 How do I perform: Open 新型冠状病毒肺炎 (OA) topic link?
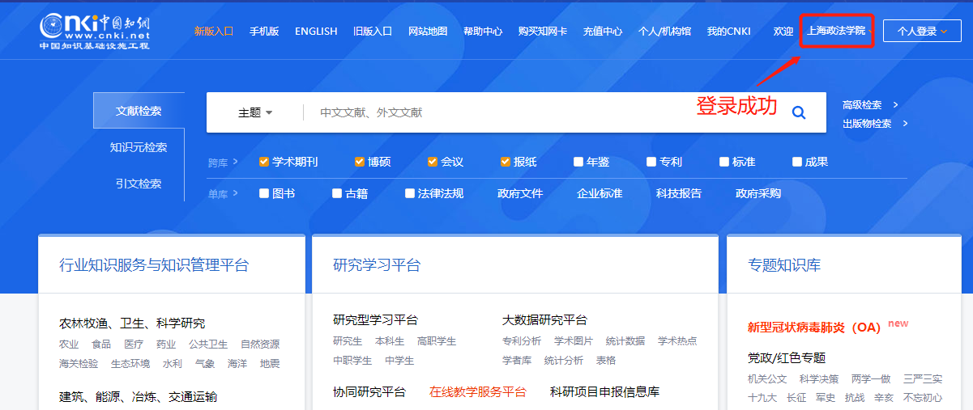click(813, 327)
